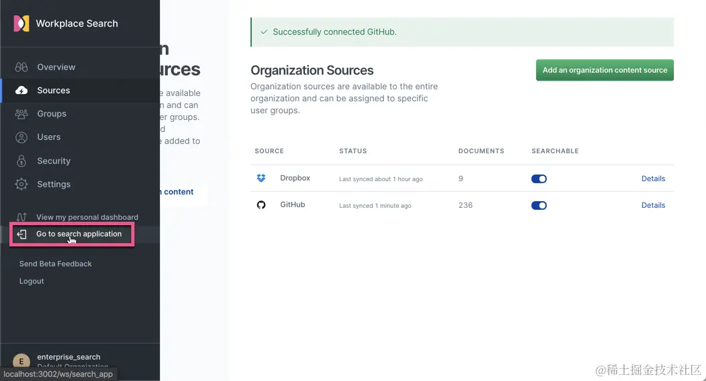Click the enterprise_search user avatar
The image size is (706, 381).
tap(21, 361)
